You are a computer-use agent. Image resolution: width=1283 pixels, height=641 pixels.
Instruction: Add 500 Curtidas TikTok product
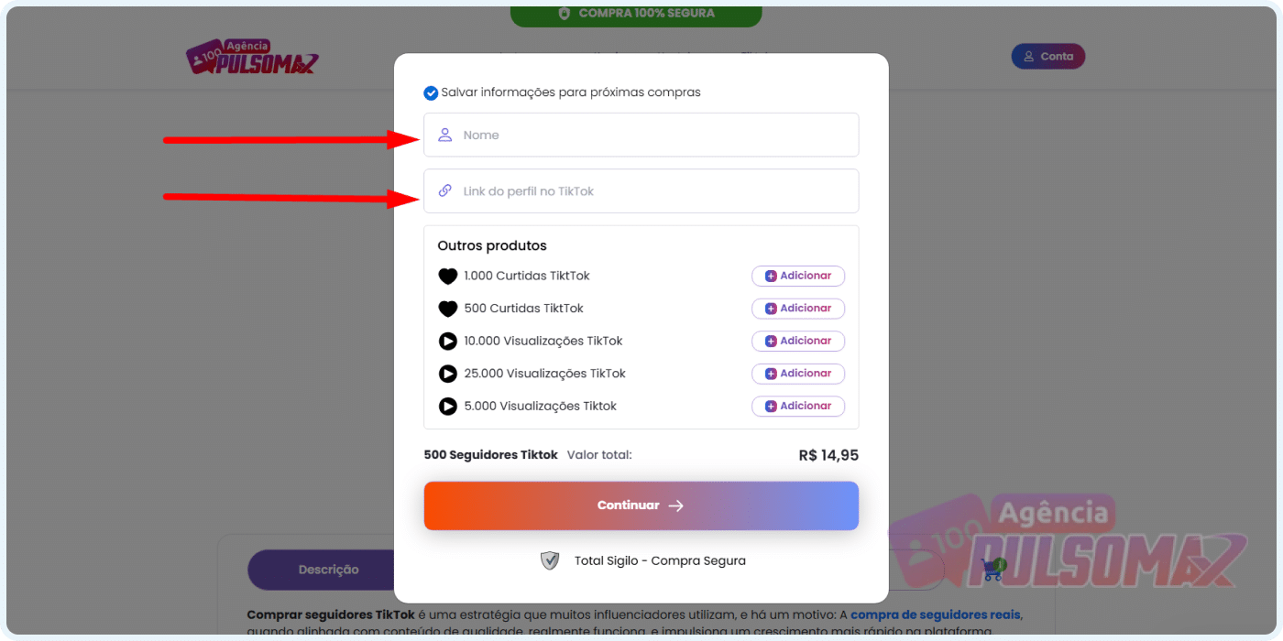click(x=798, y=309)
